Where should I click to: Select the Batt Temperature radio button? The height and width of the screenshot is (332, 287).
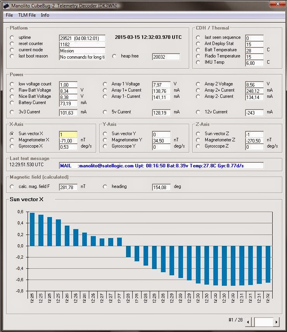click(x=198, y=50)
